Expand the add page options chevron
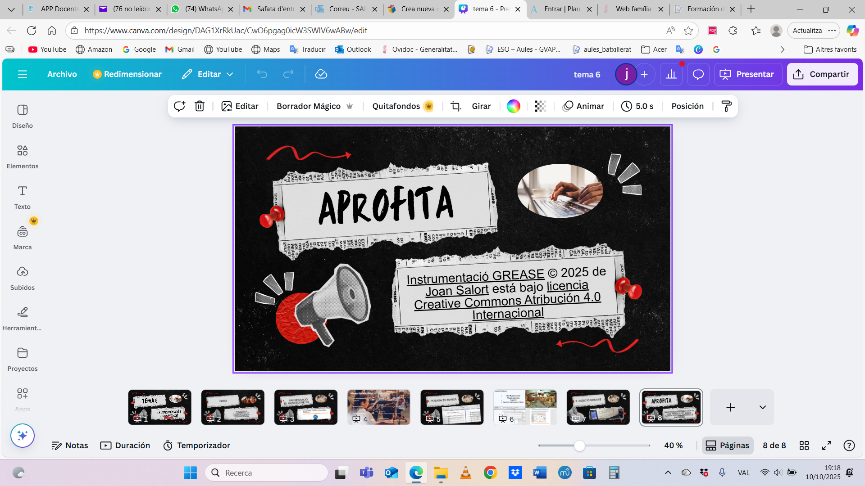Screen dimensions: 865x486 point(762,407)
